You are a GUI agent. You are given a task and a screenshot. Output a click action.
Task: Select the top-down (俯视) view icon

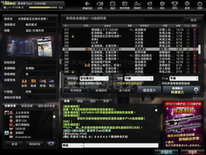click(34, 81)
